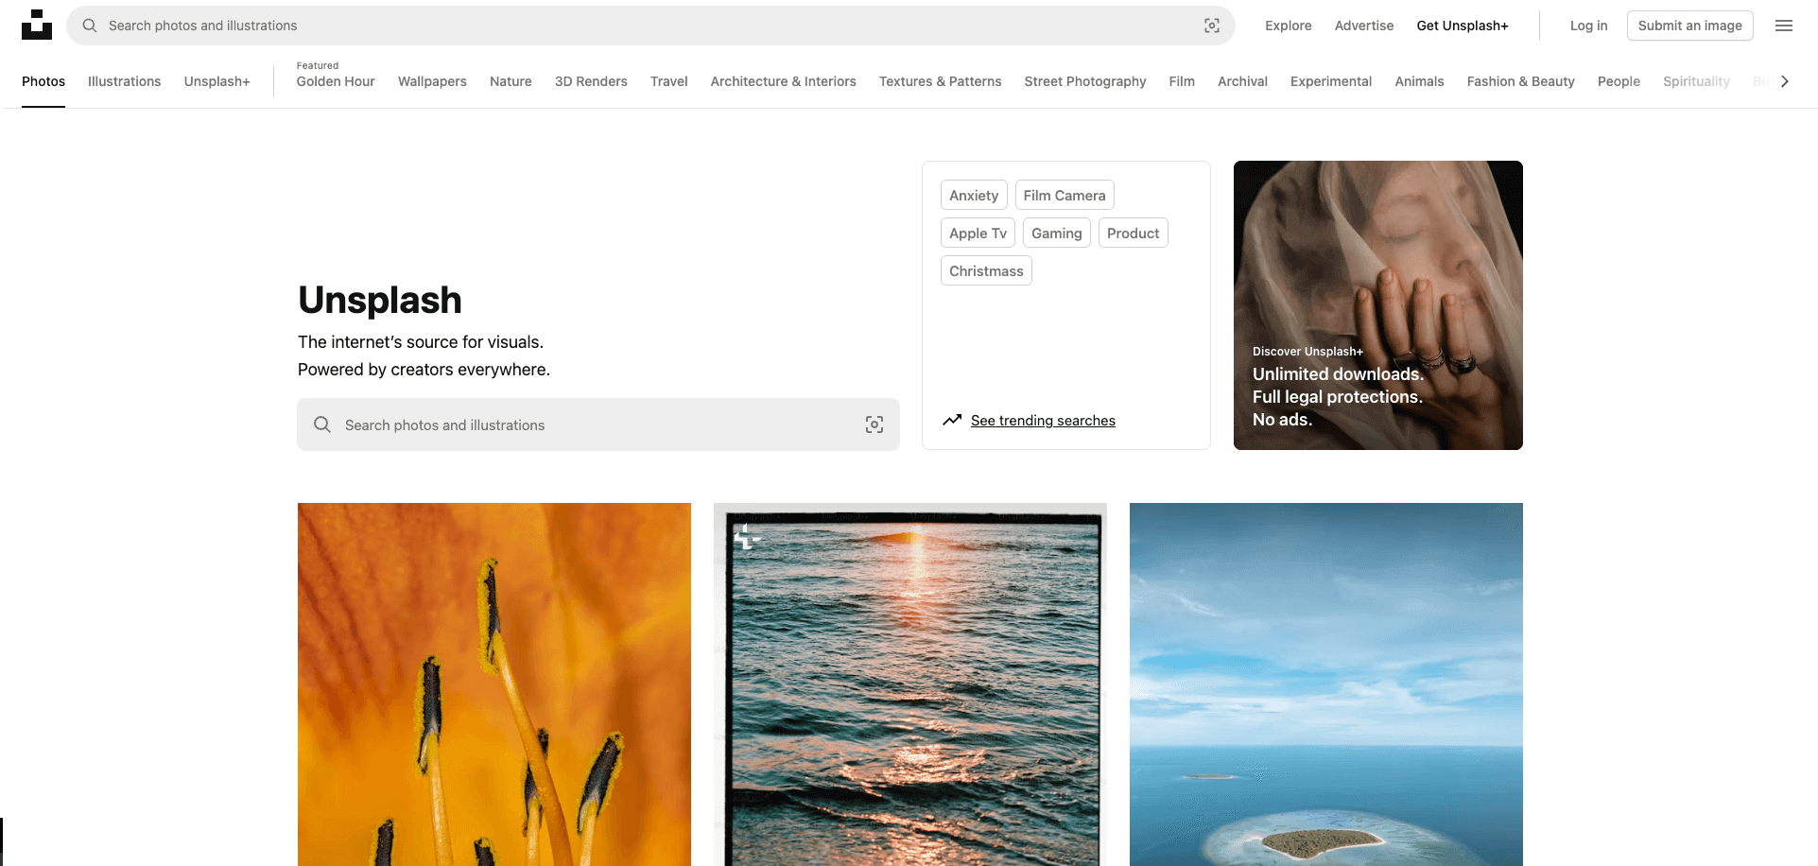Click the trending-arrow icon beside See trending searches
This screenshot has width=1818, height=866.
coord(953,420)
